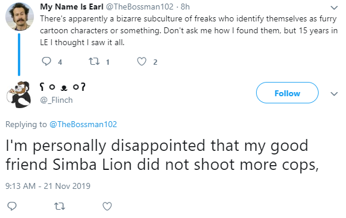The height and width of the screenshot is (218, 346).
Task: Open the @_Flinch panda avatar
Action: pyautogui.click(x=19, y=94)
